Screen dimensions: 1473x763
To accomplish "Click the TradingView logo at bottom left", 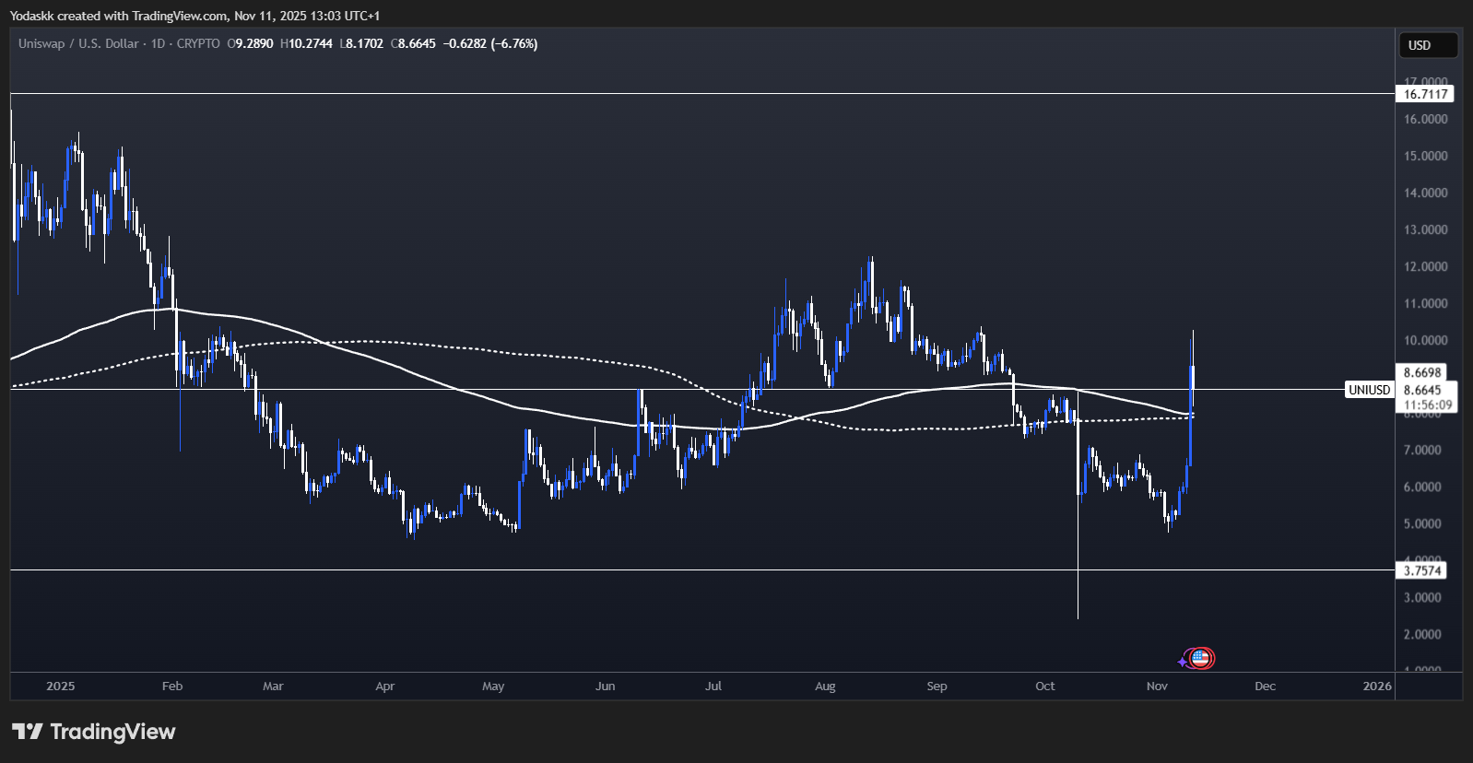I will point(28,732).
